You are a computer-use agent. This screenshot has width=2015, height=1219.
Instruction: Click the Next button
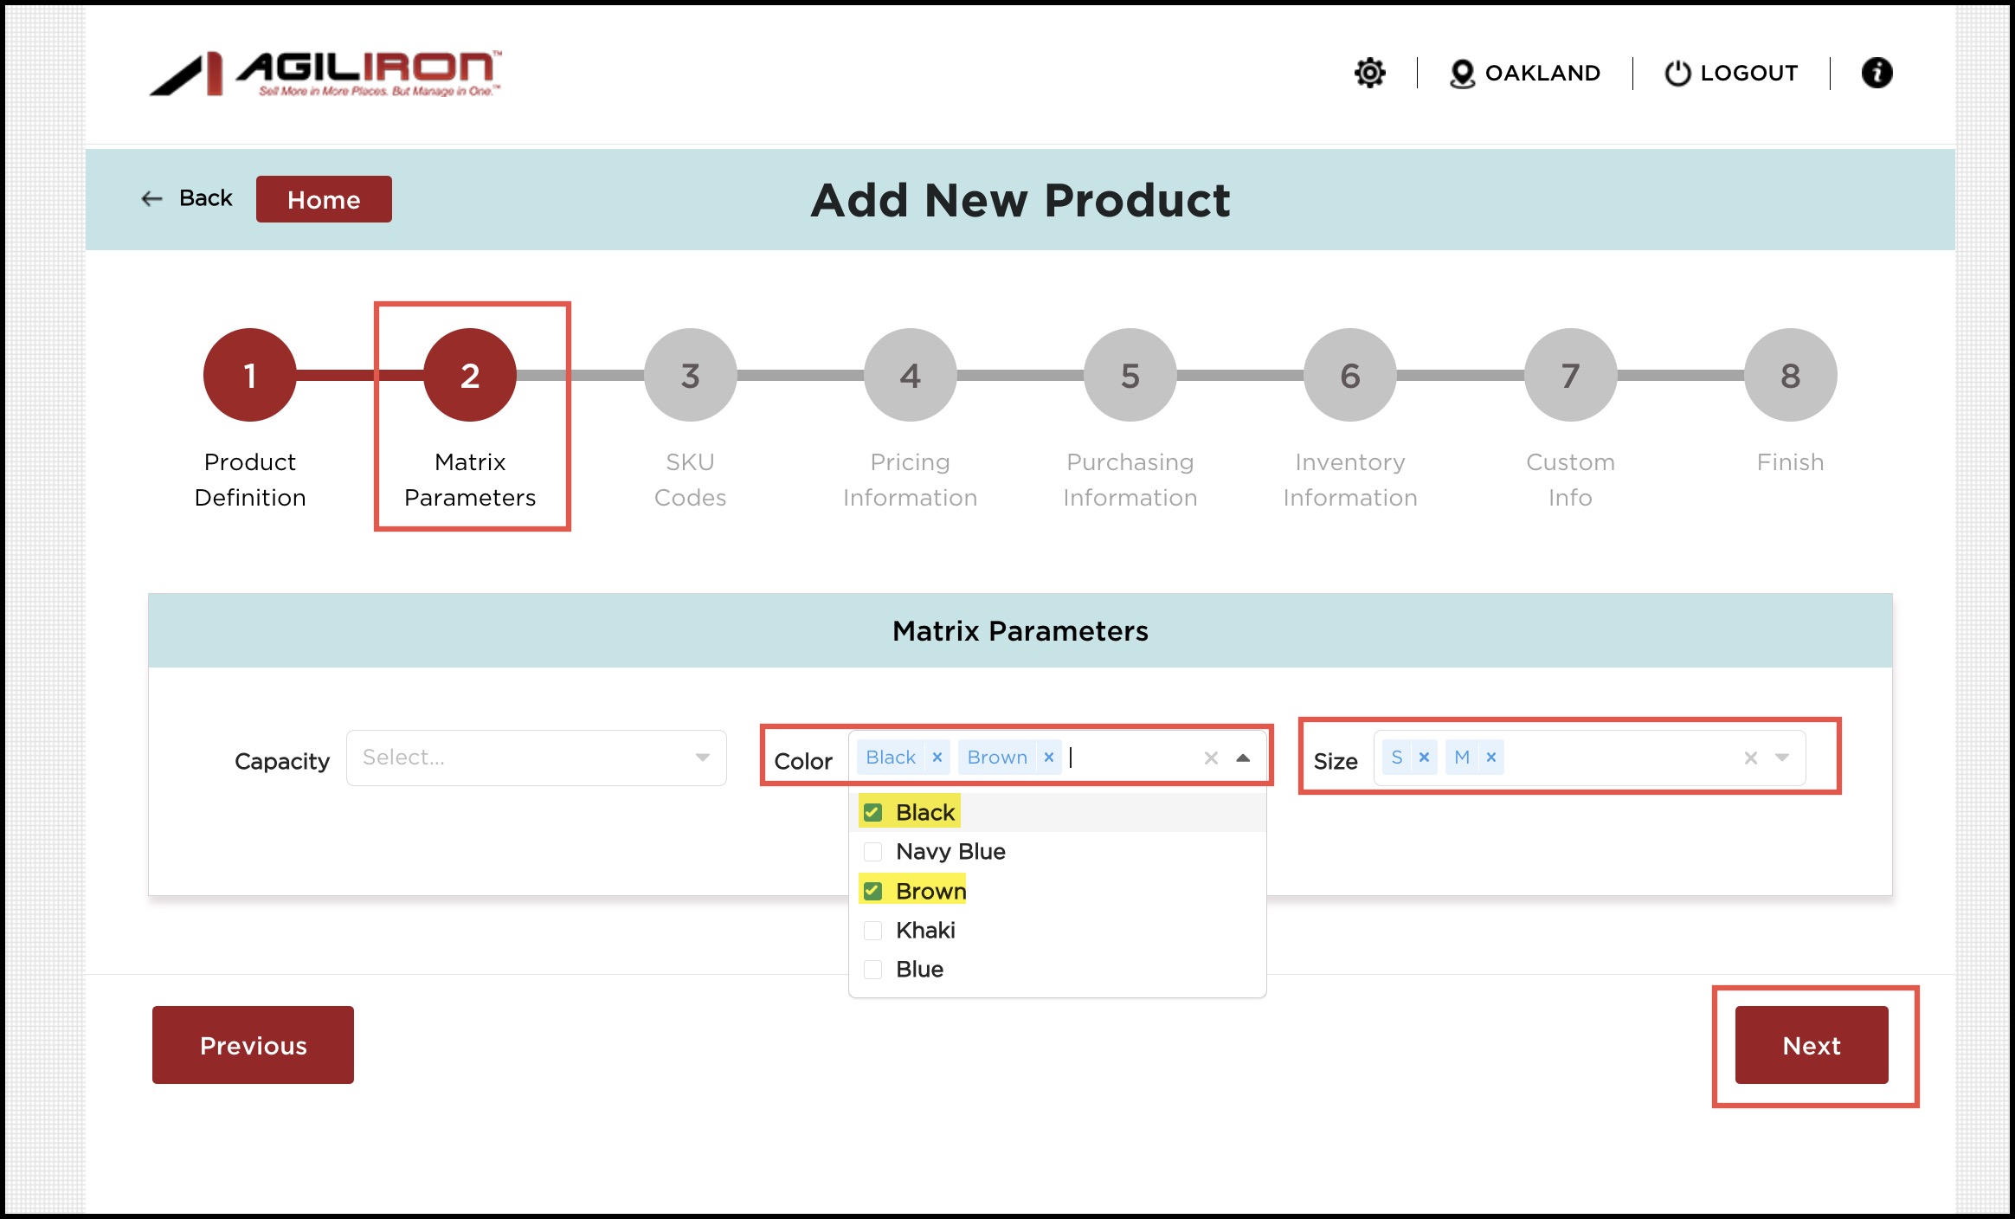click(x=1811, y=1045)
